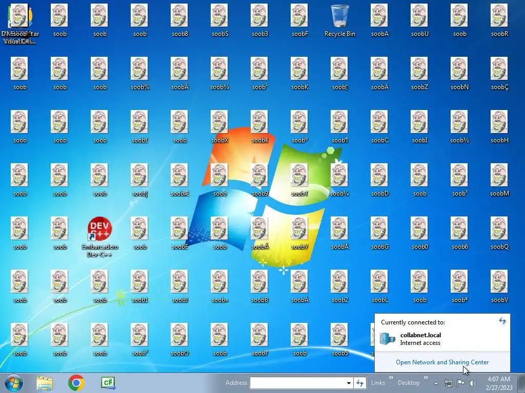Viewport: 525px width, 393px height.
Task: Click the soobY desktop file
Action: point(299,233)
